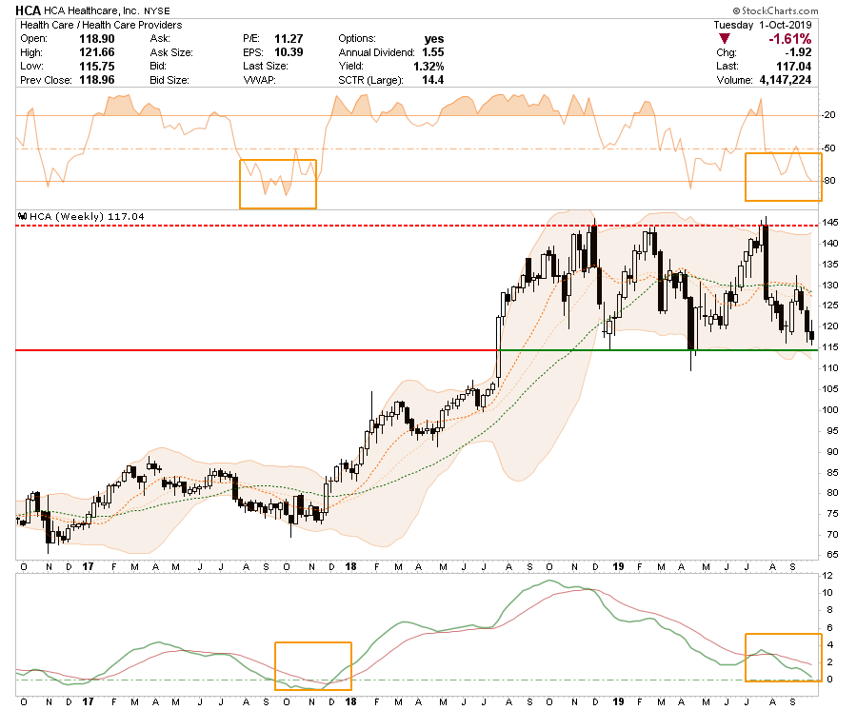Select the Volume value 4,147,224
This screenshot has width=857, height=710.
786,80
